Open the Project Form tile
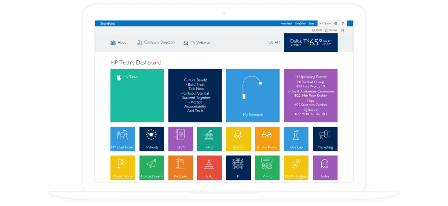The image size is (448, 206). click(x=123, y=168)
